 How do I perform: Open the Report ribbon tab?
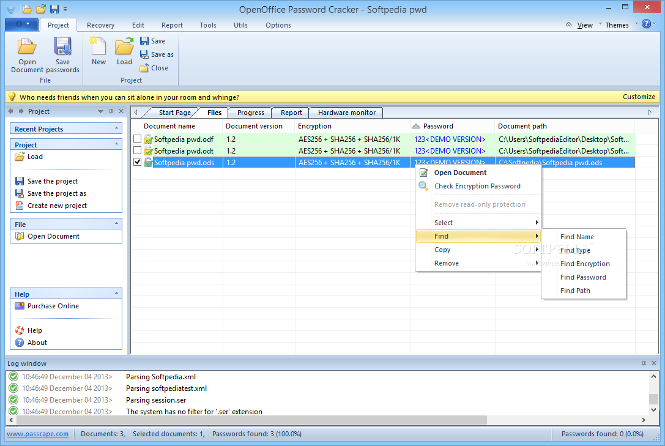(x=172, y=25)
